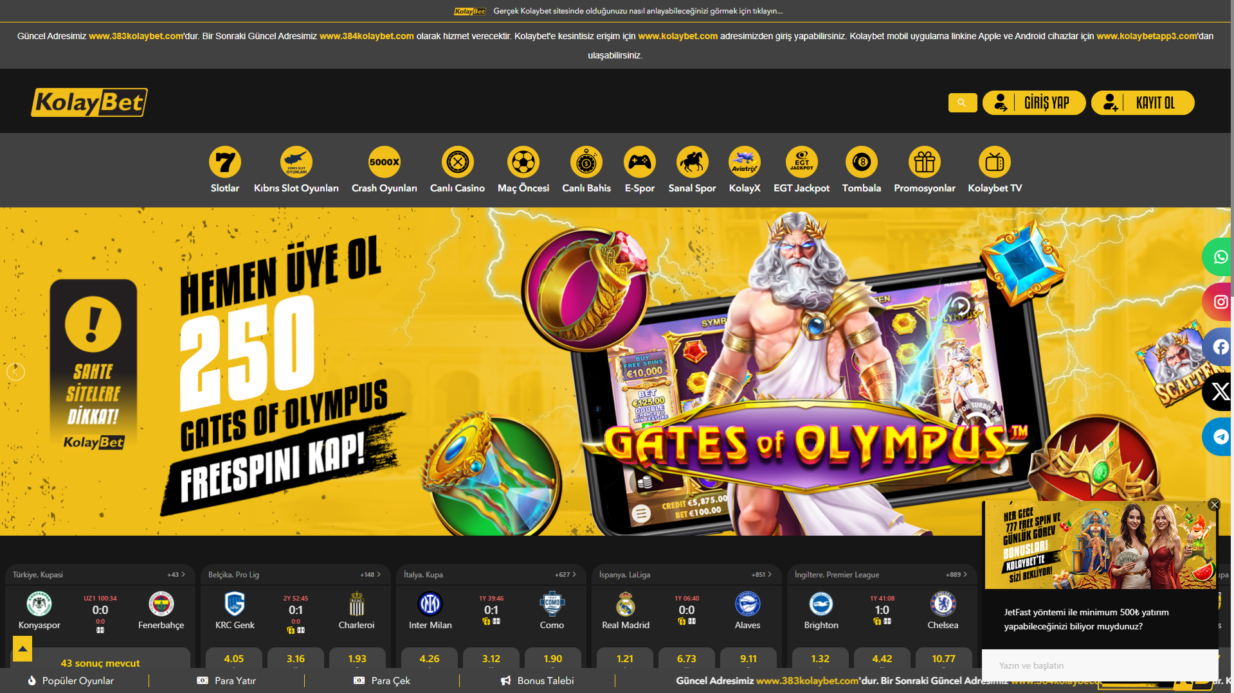
Task: Click the yellow scroll-to-top arrow button
Action: [23, 649]
